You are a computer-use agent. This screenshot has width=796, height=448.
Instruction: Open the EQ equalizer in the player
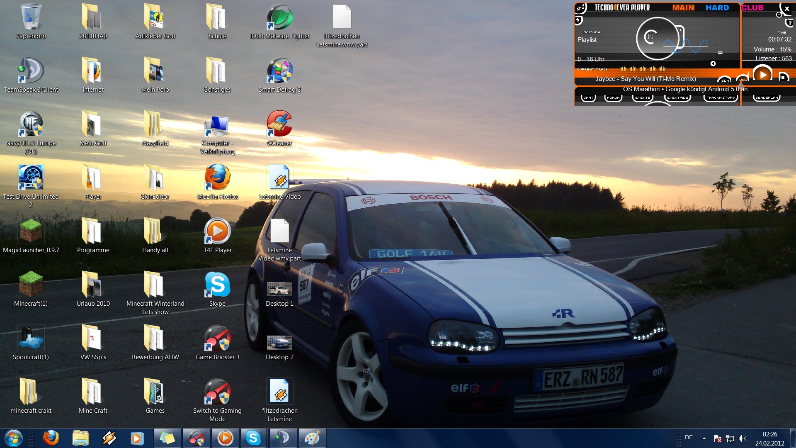tap(650, 37)
